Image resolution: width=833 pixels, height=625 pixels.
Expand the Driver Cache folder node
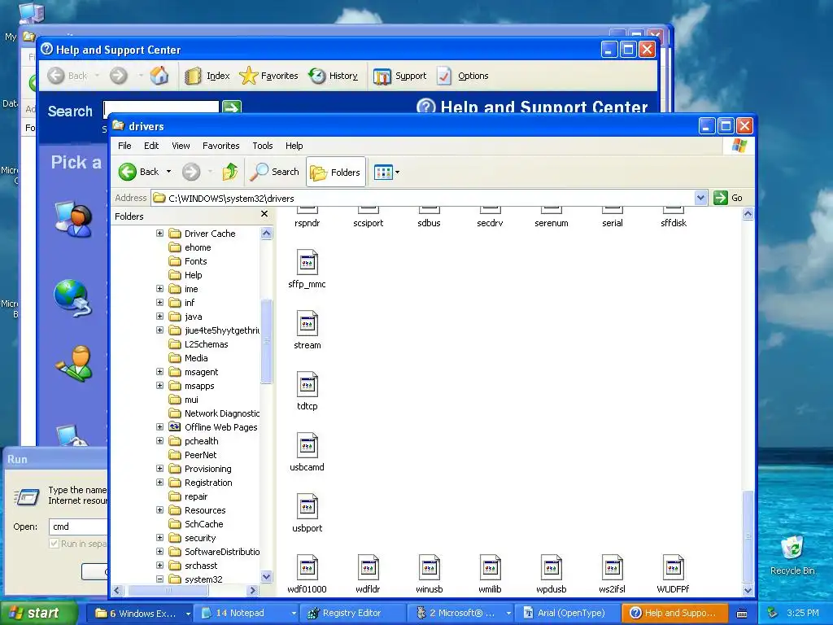coord(159,233)
